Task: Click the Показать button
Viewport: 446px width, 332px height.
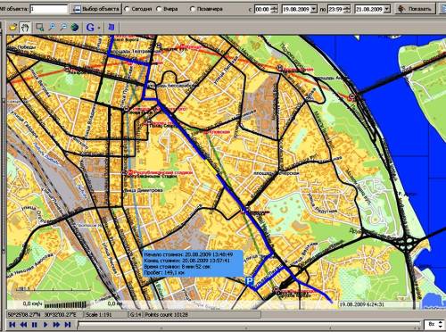Action: click(x=416, y=9)
